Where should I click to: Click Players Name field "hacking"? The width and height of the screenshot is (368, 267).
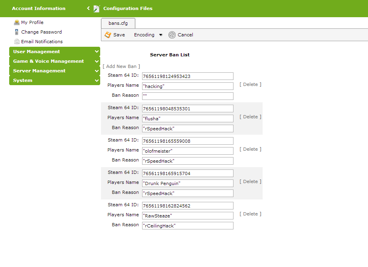(x=188, y=86)
